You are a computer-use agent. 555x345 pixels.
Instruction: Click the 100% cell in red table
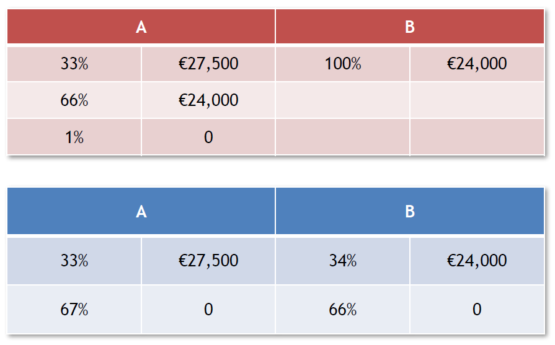coord(343,64)
